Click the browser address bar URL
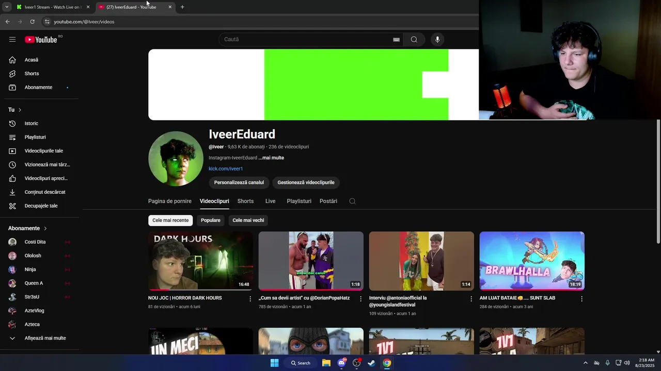 [x=84, y=22]
